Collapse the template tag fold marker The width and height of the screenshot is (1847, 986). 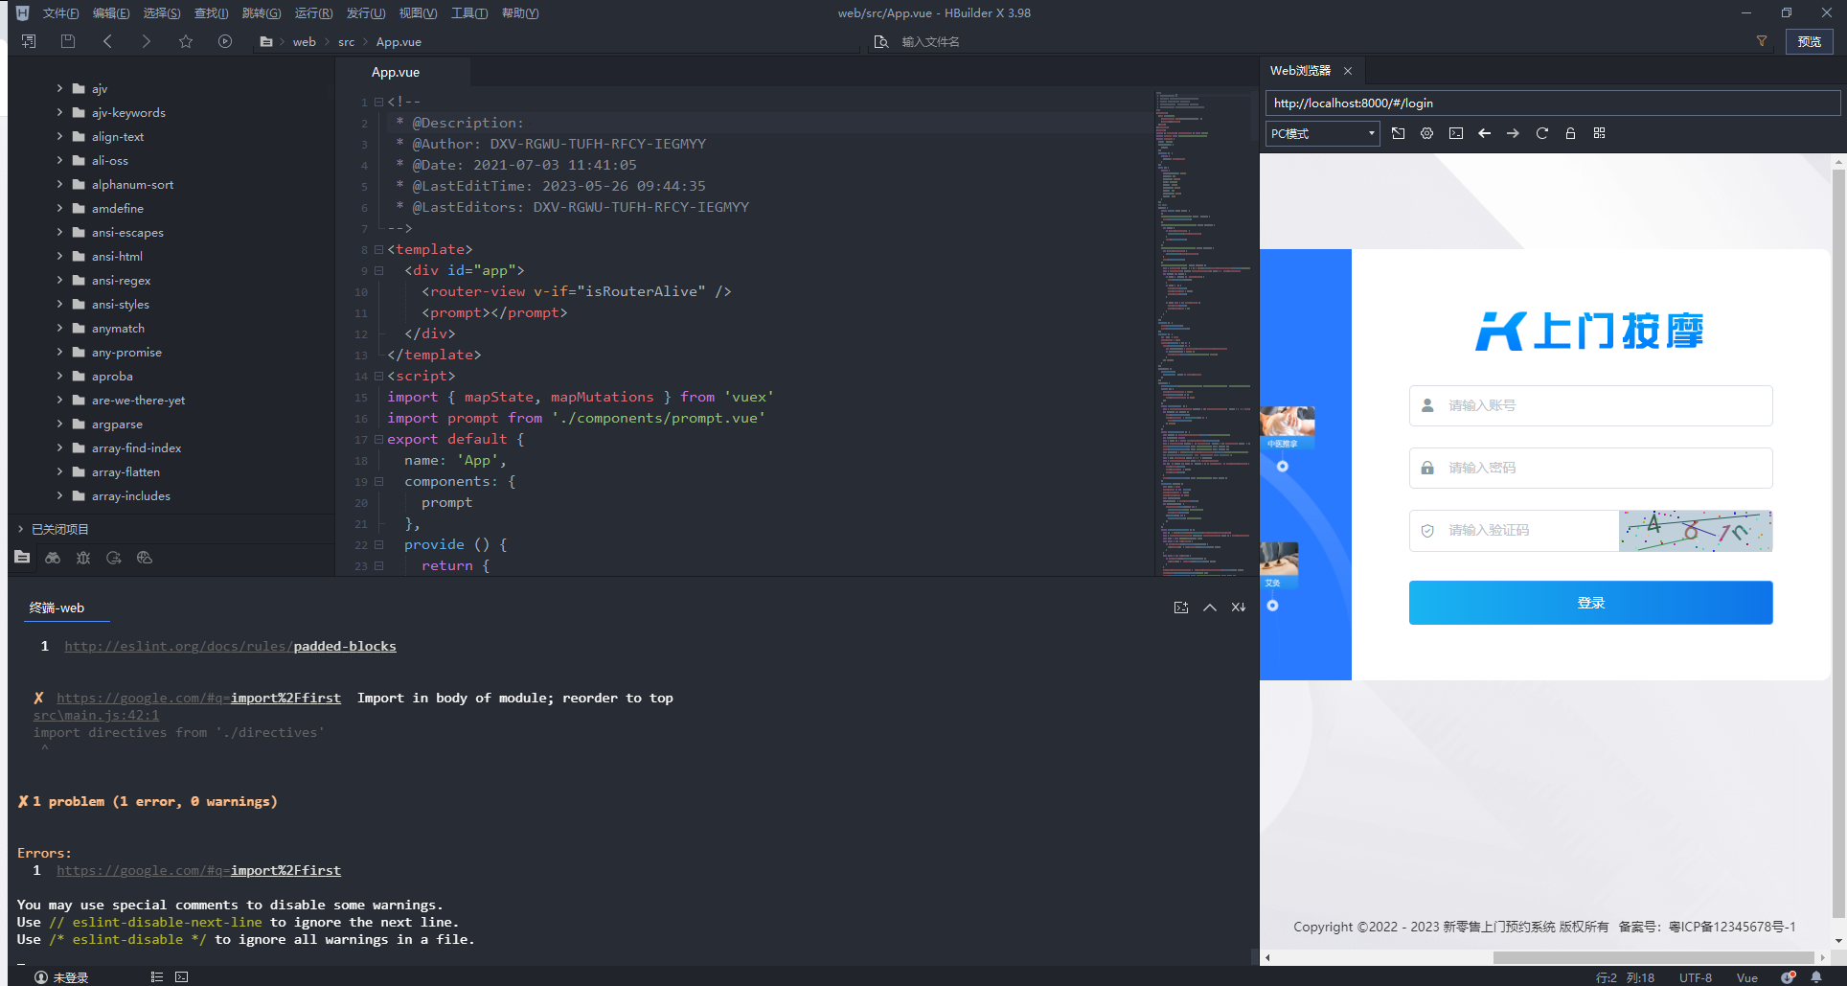[378, 249]
